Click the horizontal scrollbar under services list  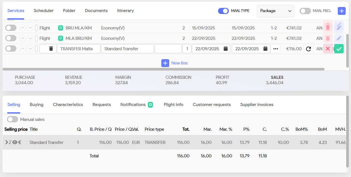coord(163,69)
